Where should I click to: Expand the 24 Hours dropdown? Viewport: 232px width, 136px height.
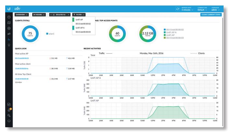[x=39, y=15]
